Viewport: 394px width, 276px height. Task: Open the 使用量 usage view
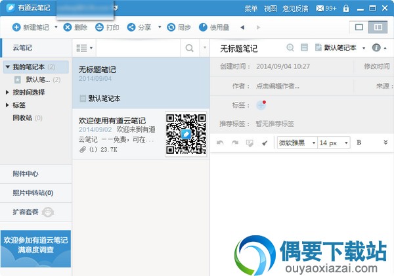[x=214, y=27]
